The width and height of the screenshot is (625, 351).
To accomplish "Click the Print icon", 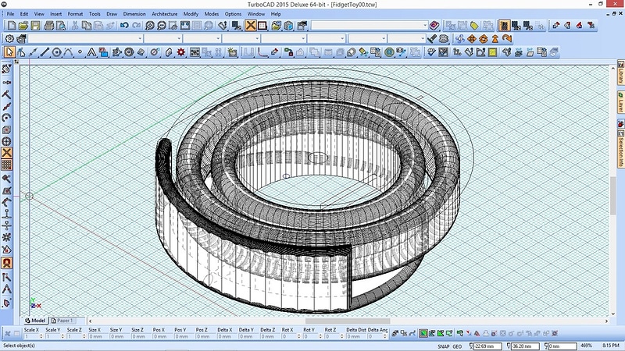I will (49, 26).
